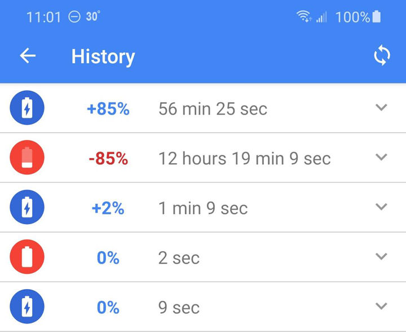Select the +85% charge value
The image size is (406, 332).
[108, 109]
